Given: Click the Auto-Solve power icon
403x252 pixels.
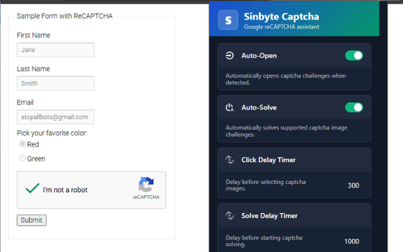Looking at the screenshot, I should coord(229,108).
